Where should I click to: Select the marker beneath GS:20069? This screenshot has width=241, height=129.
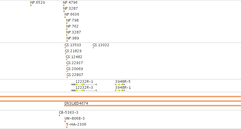(67, 71)
